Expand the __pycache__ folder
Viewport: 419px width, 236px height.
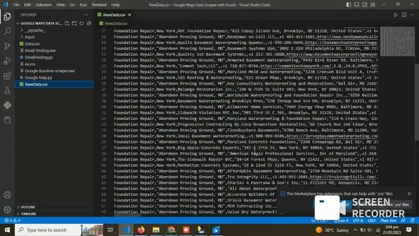coord(54,30)
